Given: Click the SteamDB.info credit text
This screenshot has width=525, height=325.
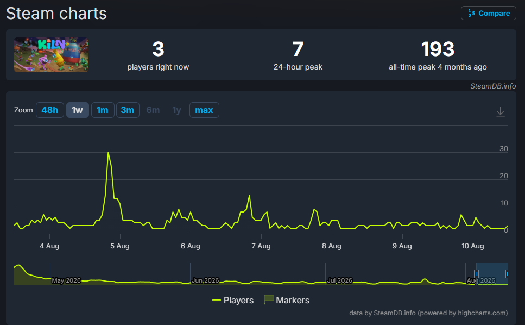Looking at the screenshot, I should click(x=493, y=86).
